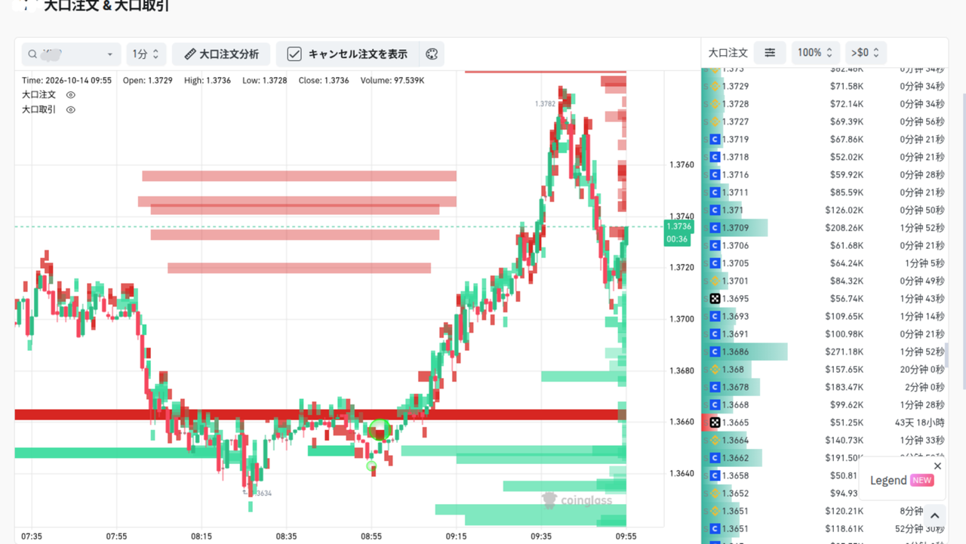The width and height of the screenshot is (966, 544).
Task: Hide the 大口注文 chart layer via eye icon
Action: (x=71, y=95)
